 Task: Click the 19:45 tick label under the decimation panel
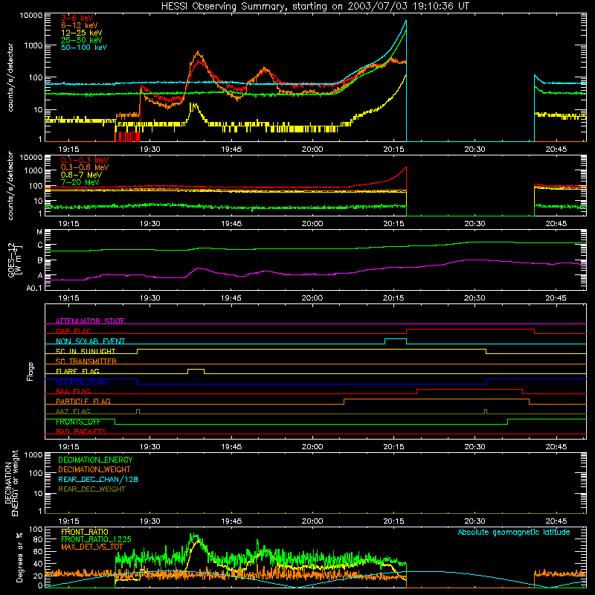coord(231,521)
